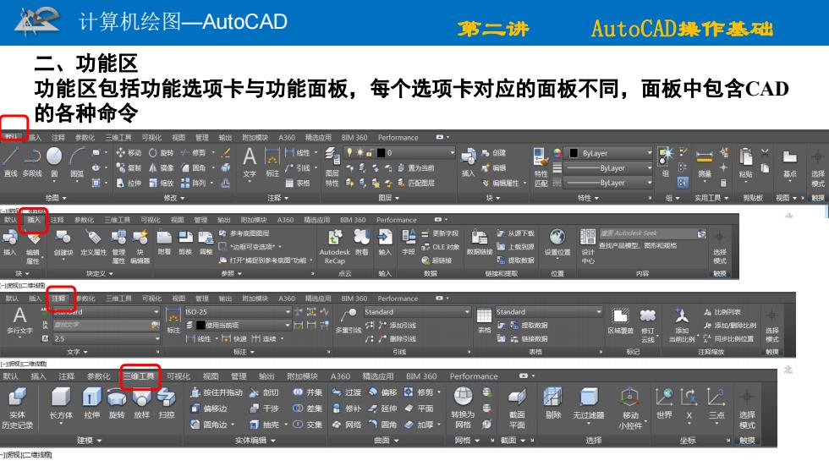Expand the 图层 layers panel

[389, 198]
